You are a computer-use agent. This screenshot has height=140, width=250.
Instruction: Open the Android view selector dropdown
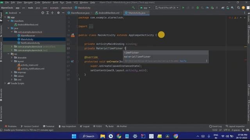pyautogui.click(x=13, y=13)
